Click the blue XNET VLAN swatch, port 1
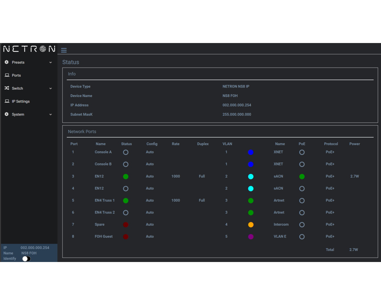The width and height of the screenshot is (381, 305). (x=251, y=152)
